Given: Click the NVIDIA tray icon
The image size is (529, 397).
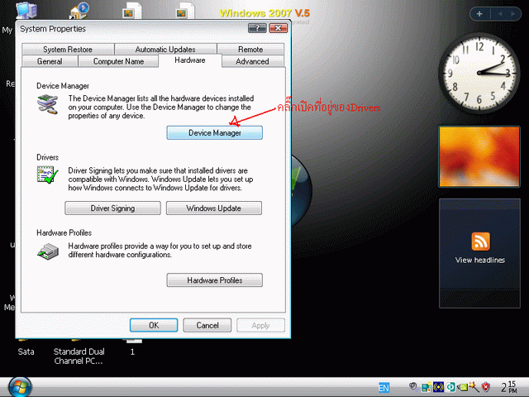Looking at the screenshot, I should [x=463, y=387].
